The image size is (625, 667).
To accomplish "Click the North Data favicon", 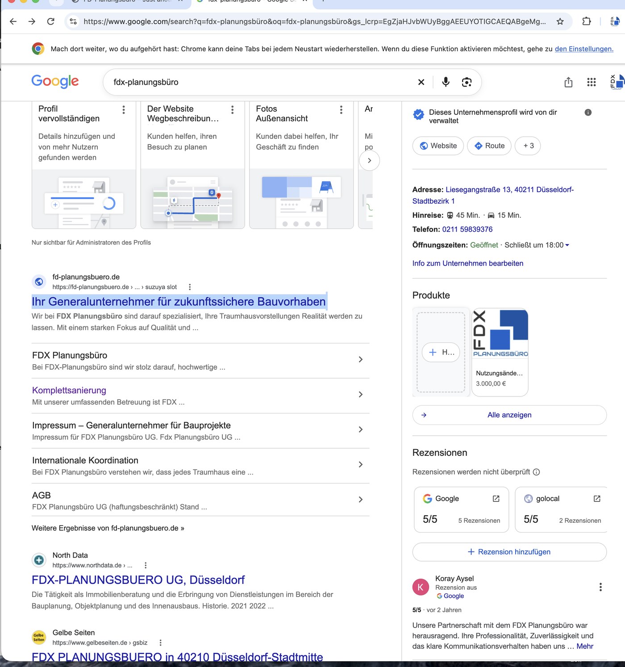I will [x=39, y=560].
